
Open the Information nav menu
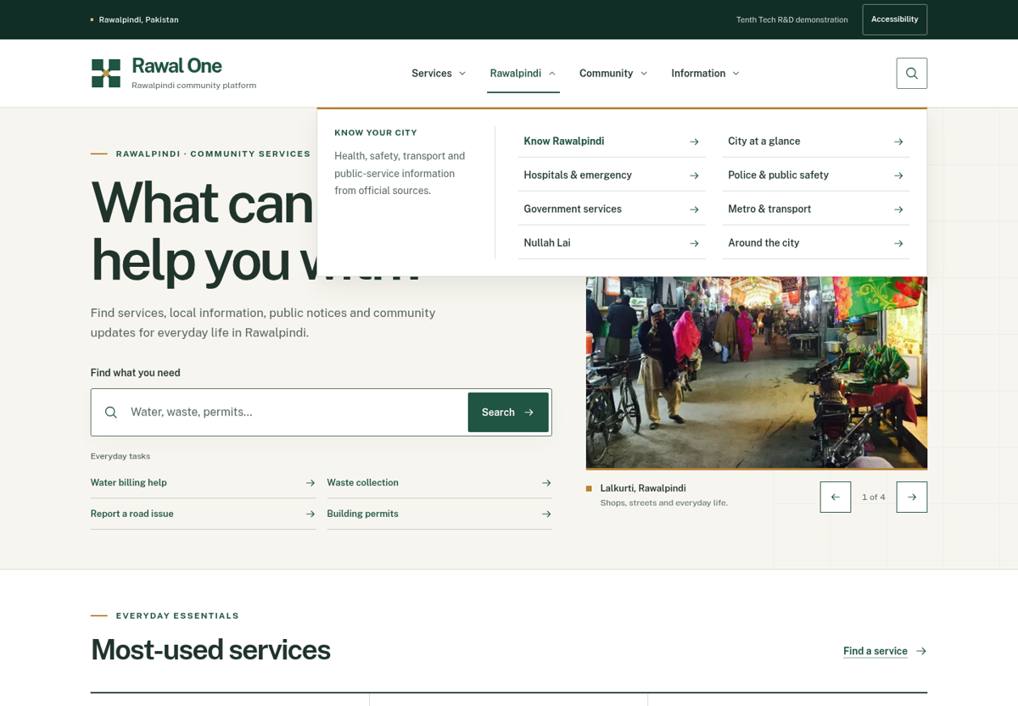(x=706, y=74)
